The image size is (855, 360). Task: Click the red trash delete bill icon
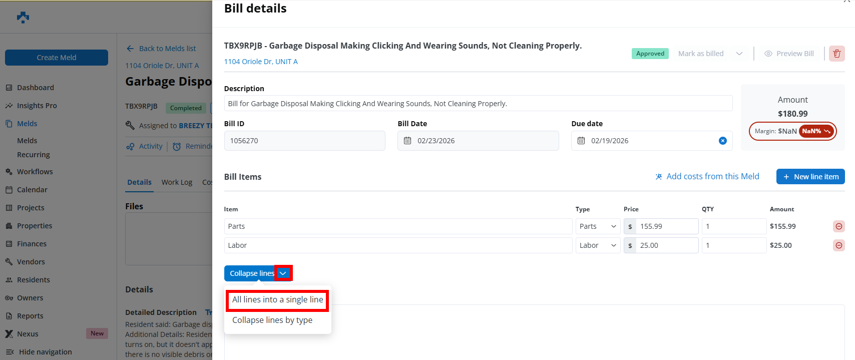click(836, 54)
